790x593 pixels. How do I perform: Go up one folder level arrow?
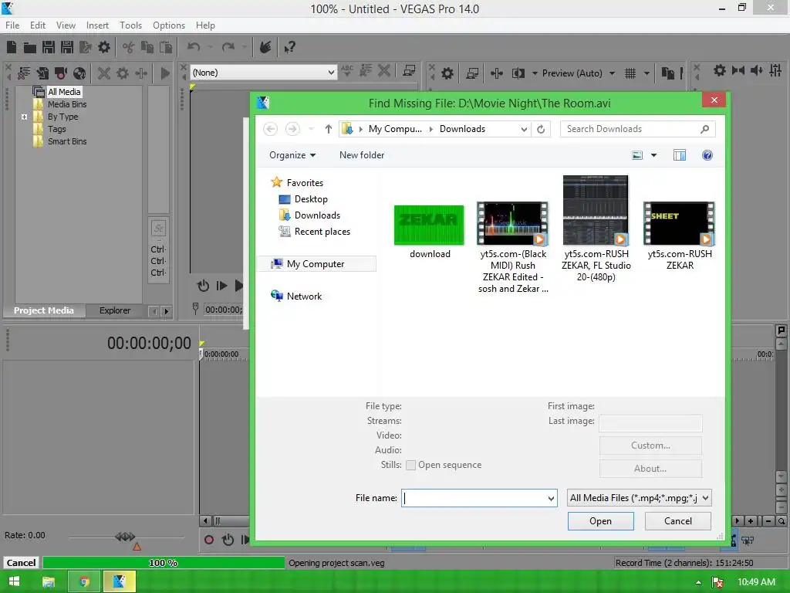click(328, 129)
